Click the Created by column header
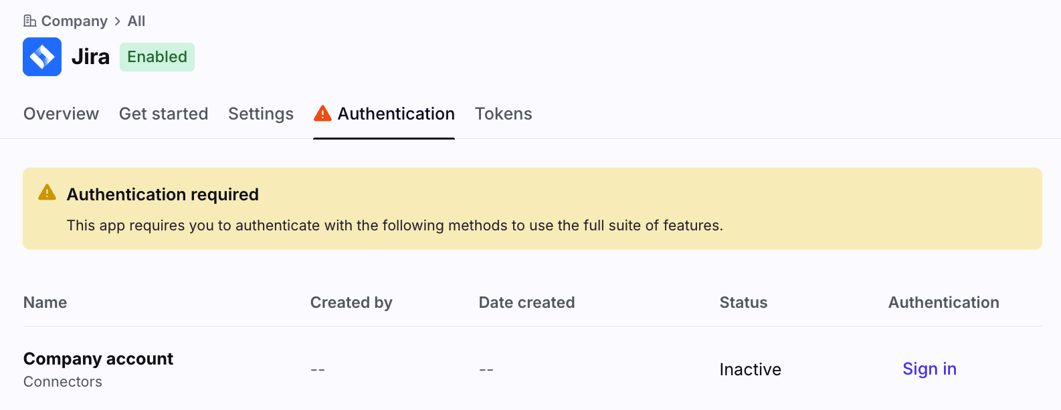Viewport: 1061px width, 410px height. (x=351, y=302)
